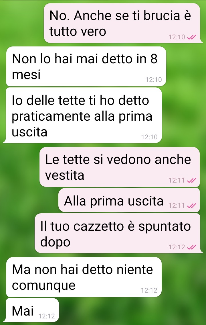Tap the 'Le tette si vedono anche vestita' bubble
The image size is (206, 325).
(120, 167)
